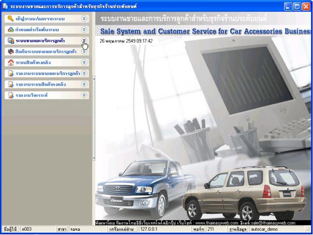The width and height of the screenshot is (313, 235).
Task: Open the รายงานระบบขายและบริการลูกค้า menu label
Action: (x=48, y=74)
